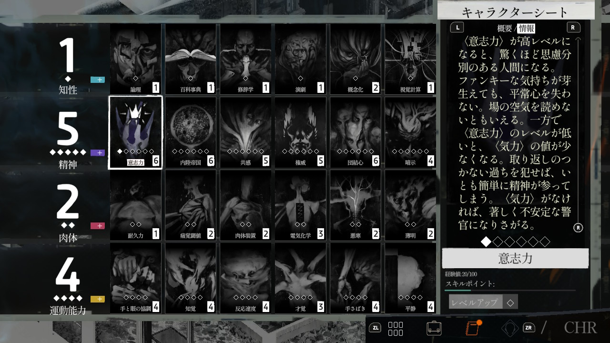
Task: Select the 修辞学 skill card
Action: click(245, 59)
